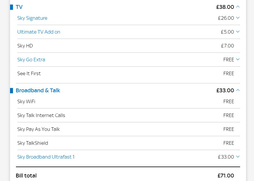Collapse the TV section chevron
Image resolution: width=254 pixels, height=181 pixels.
[238, 7]
